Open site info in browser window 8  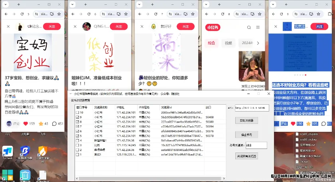pyautogui.click(x=237, y=14)
